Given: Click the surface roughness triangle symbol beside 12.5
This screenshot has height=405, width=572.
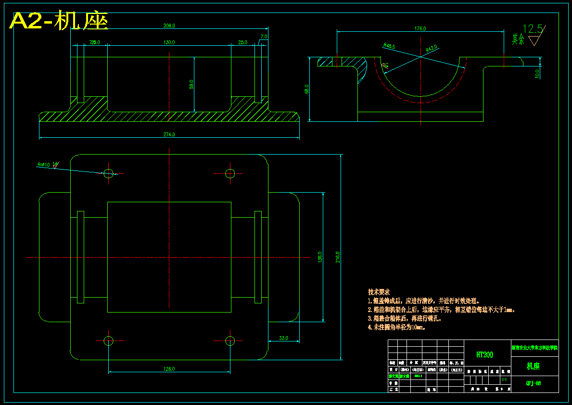Looking at the screenshot, I should coord(535,40).
